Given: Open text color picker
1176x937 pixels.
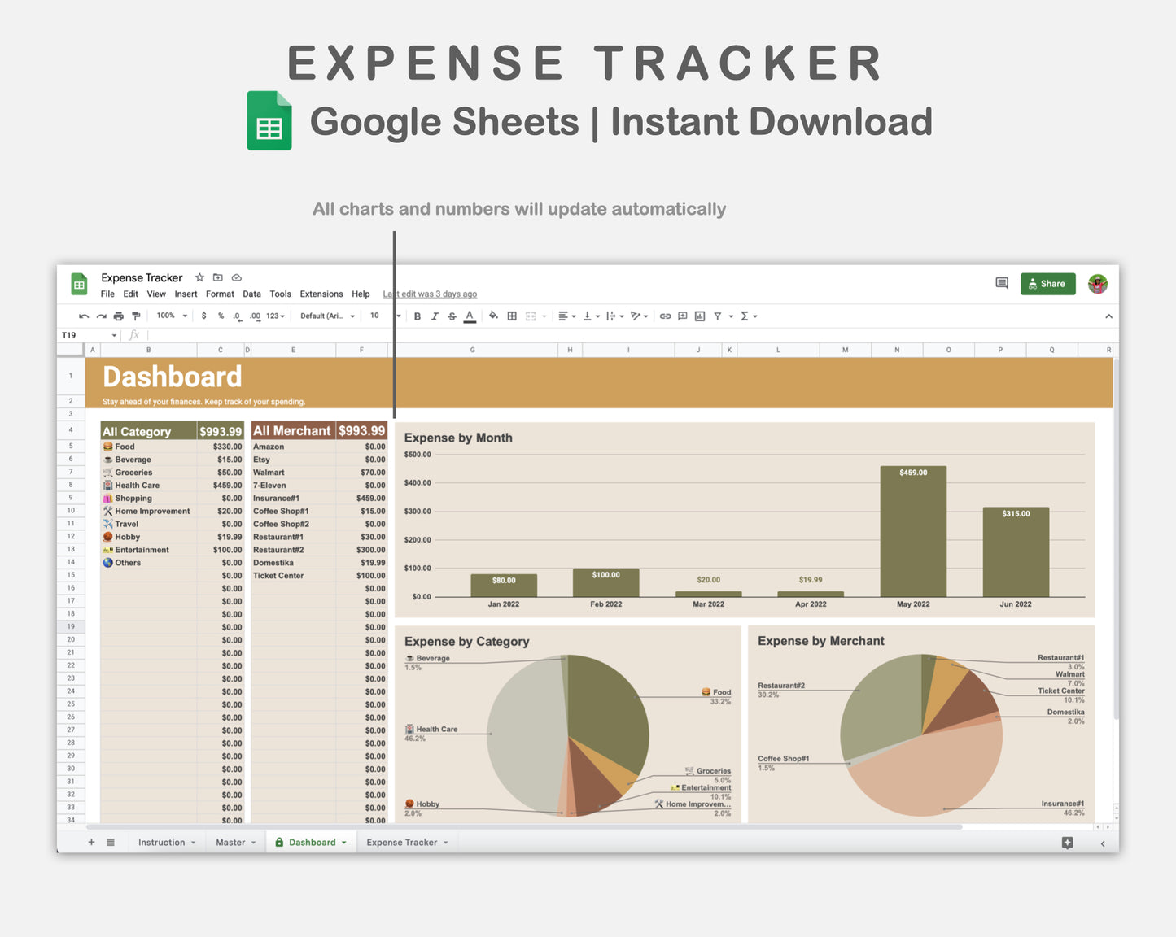Looking at the screenshot, I should coord(470,316).
